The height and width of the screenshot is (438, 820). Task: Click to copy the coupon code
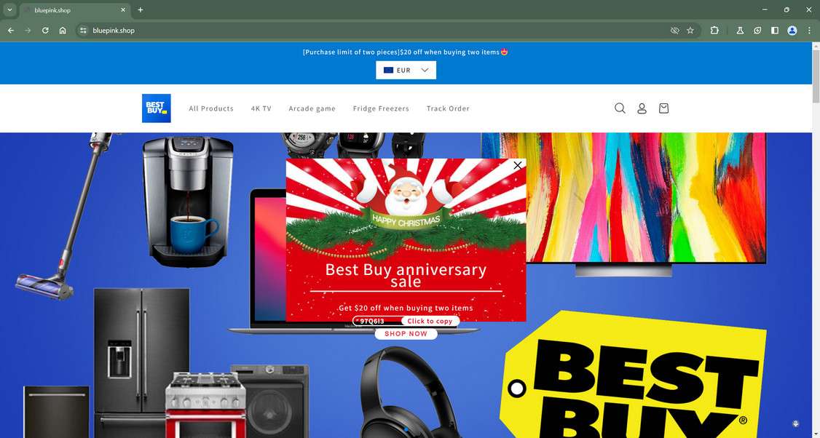(430, 321)
